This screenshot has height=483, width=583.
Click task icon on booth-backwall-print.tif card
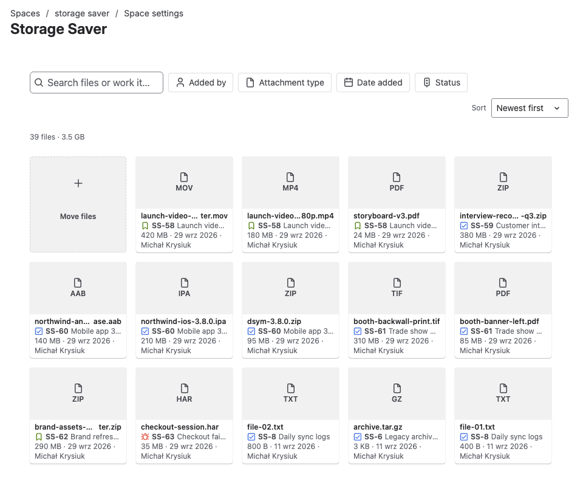click(358, 331)
